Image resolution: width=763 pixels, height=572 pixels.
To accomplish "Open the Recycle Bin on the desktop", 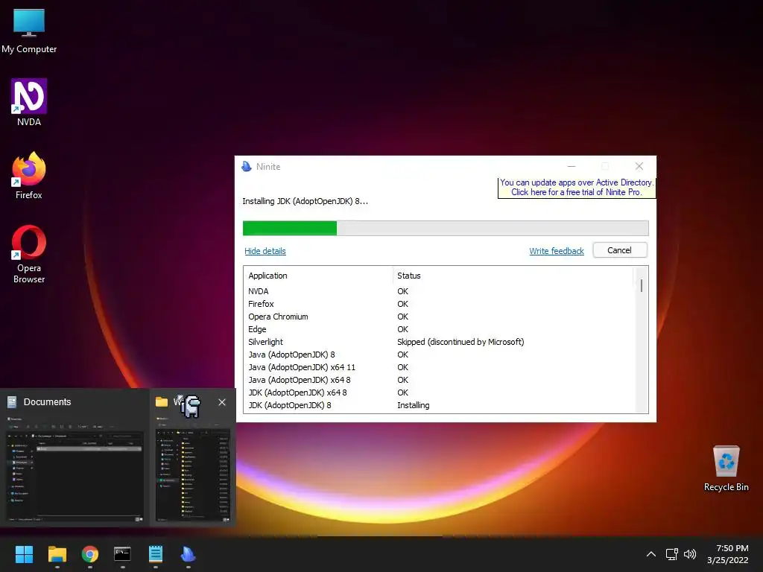I will [x=726, y=468].
